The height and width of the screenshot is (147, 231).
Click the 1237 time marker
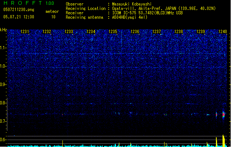pyautogui.click(x=156, y=32)
